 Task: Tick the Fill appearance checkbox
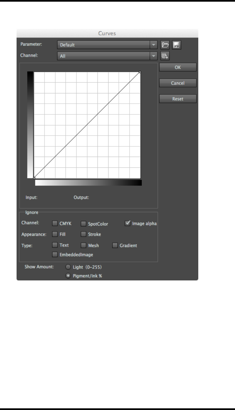pos(55,234)
